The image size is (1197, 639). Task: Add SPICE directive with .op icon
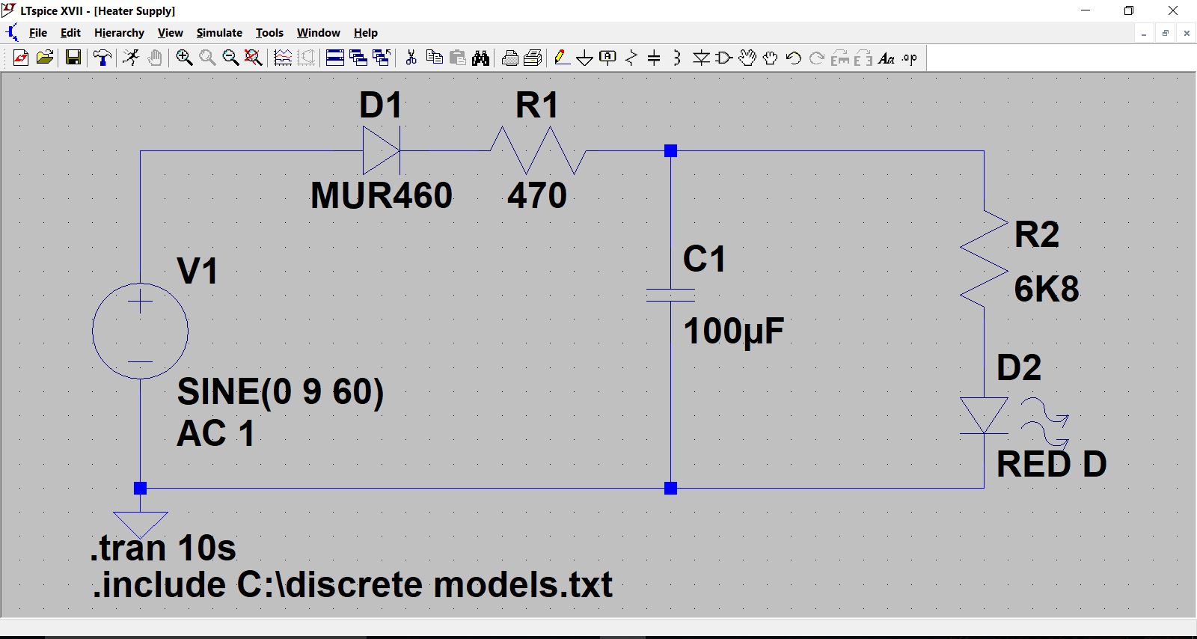click(910, 58)
